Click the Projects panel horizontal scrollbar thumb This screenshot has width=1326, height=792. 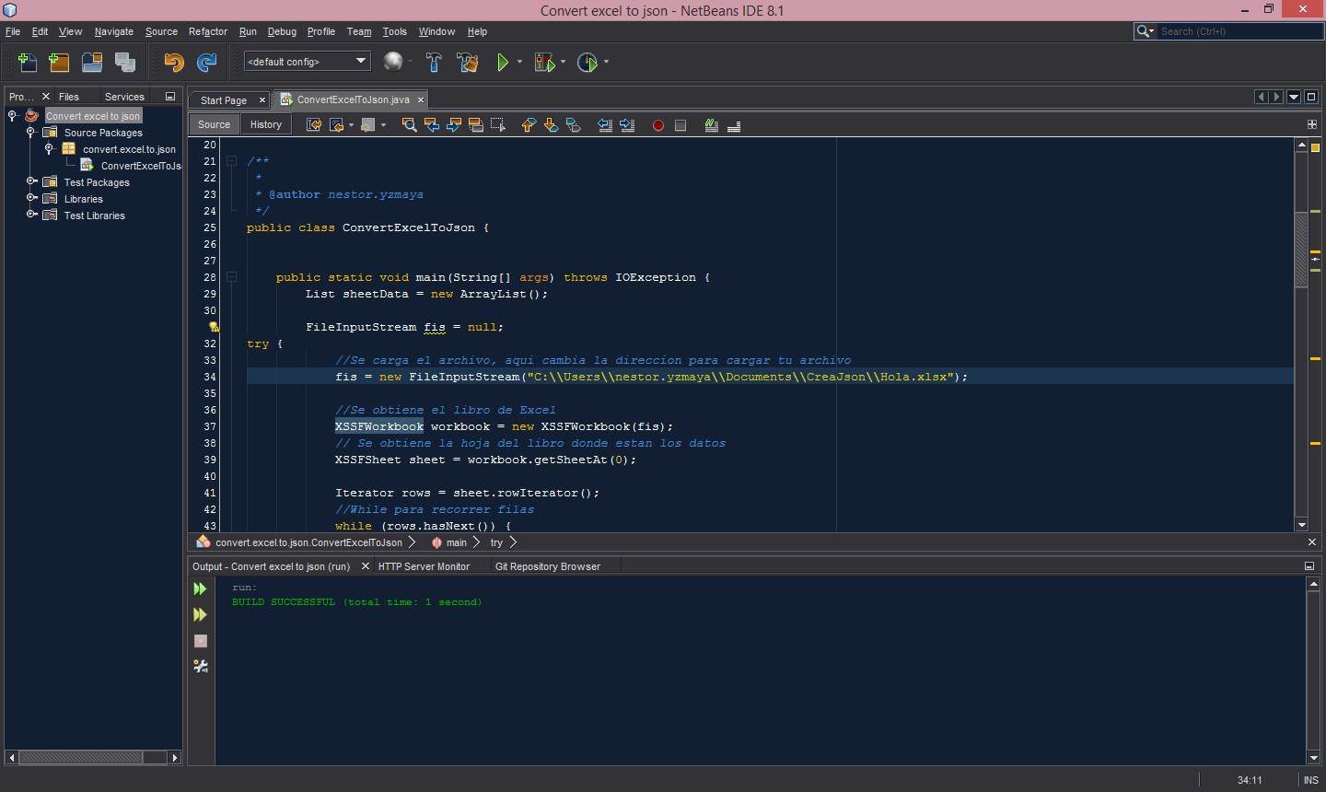click(x=81, y=757)
